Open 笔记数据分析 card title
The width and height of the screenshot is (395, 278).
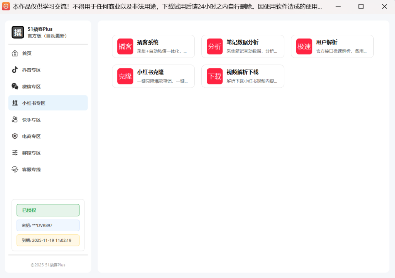[x=242, y=42]
